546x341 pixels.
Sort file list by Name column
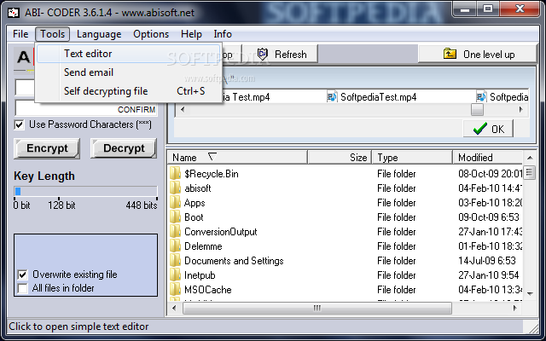tap(237, 157)
